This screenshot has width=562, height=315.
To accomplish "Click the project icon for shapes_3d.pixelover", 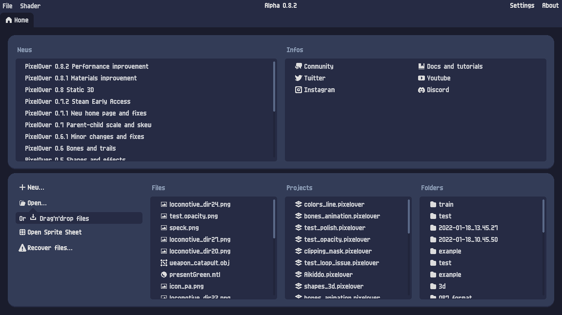I will click(298, 286).
